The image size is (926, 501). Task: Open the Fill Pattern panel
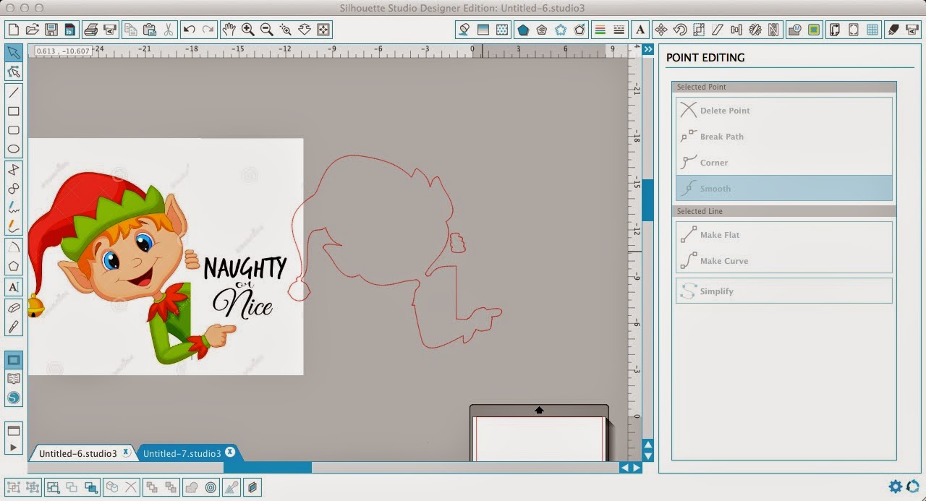tap(501, 30)
